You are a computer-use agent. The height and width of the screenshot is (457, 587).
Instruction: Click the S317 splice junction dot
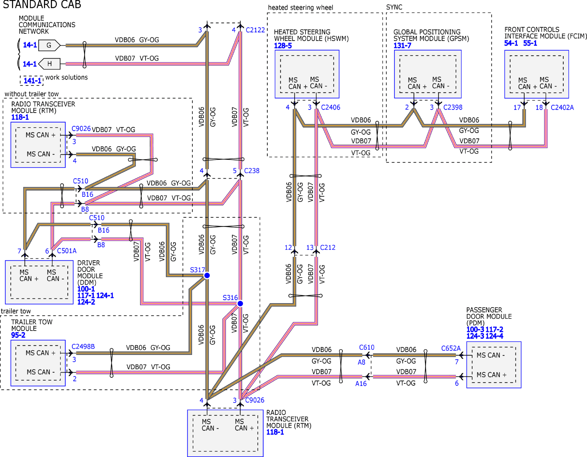[x=207, y=275]
